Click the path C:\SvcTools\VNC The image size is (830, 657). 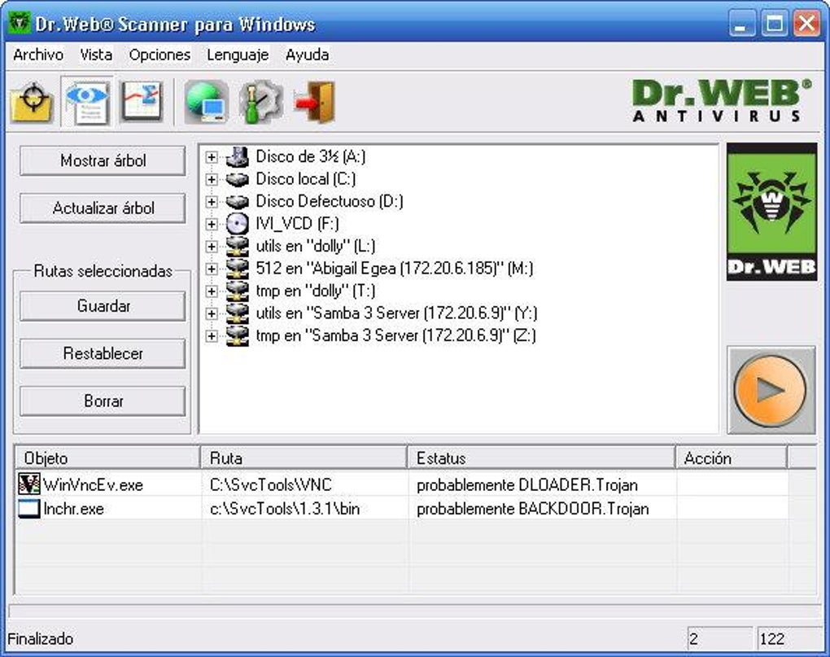pos(270,485)
